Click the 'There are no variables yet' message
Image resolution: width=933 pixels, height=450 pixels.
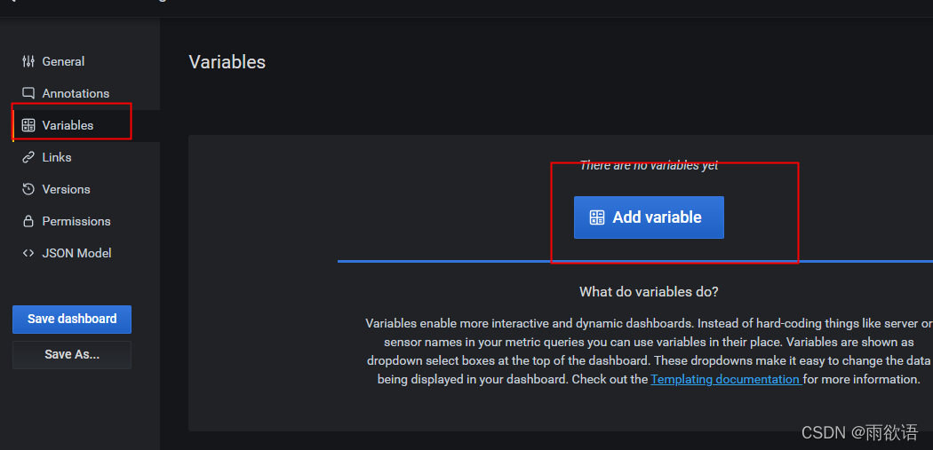(650, 166)
